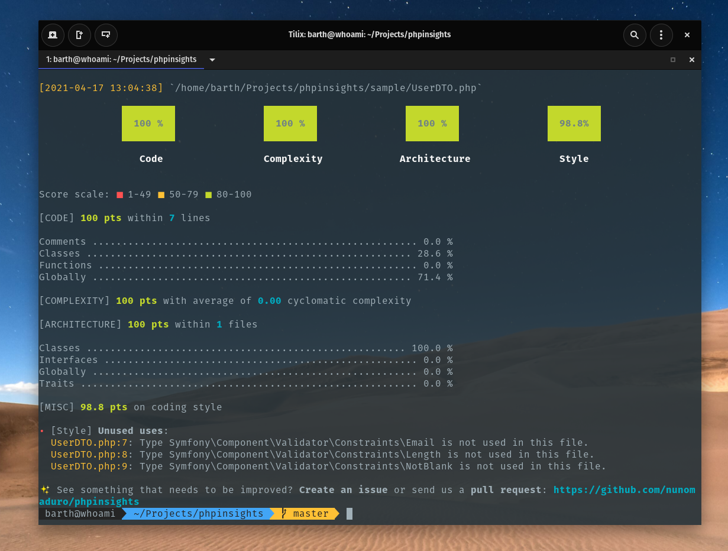Open the session tab dropdown arrow
The width and height of the screenshot is (728, 551).
coord(212,59)
